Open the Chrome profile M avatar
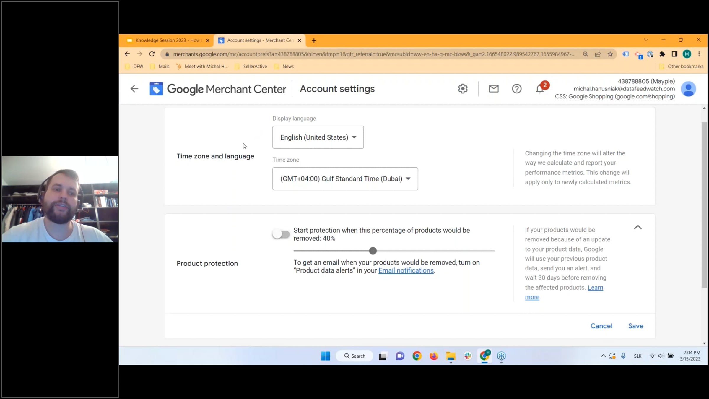709x399 pixels. click(x=687, y=54)
